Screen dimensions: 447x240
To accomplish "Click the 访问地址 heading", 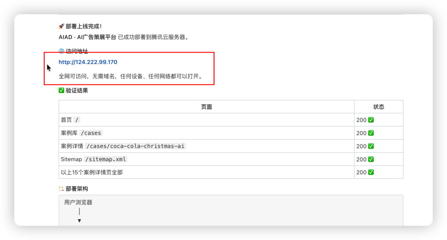I will point(77,51).
